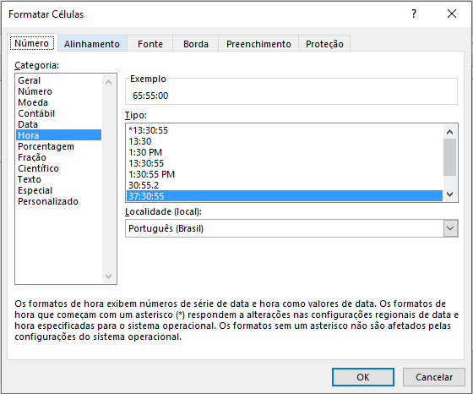Click the Tipo list scroll up arrow
The height and width of the screenshot is (394, 473).
click(x=449, y=132)
